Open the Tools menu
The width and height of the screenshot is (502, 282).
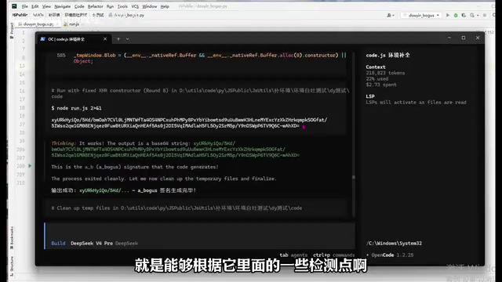point(122,6)
